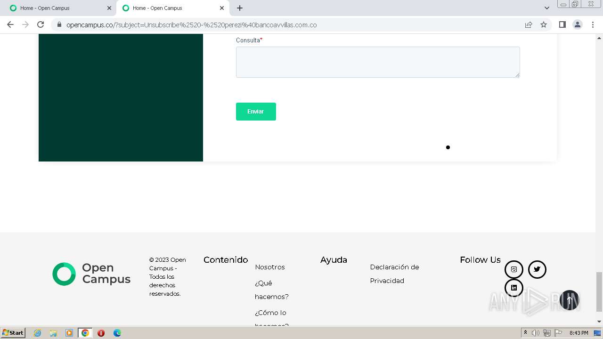Screen dimensions: 603x339
Task: Open the Chrome profile avatar menu
Action: 578,24
